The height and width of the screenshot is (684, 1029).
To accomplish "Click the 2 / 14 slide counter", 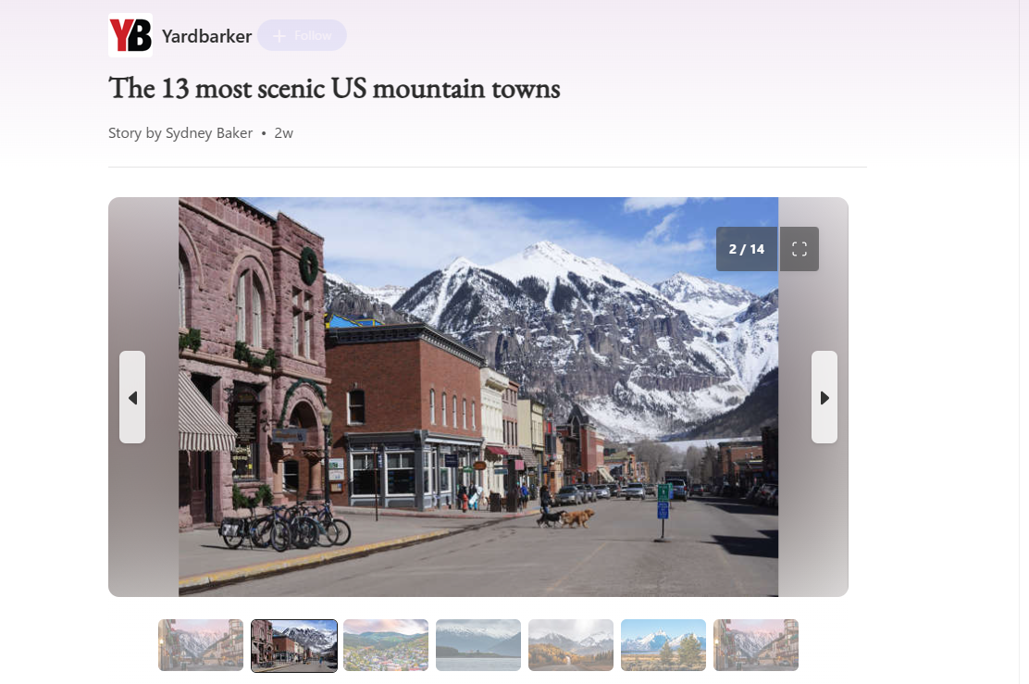I will [746, 248].
